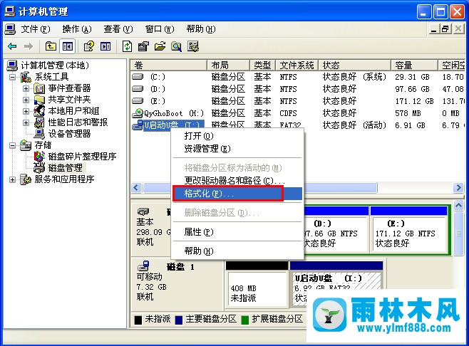Screen dimensions: 469x346
Task: Choose 资源管理(E) in context menu
Action: 237,149
